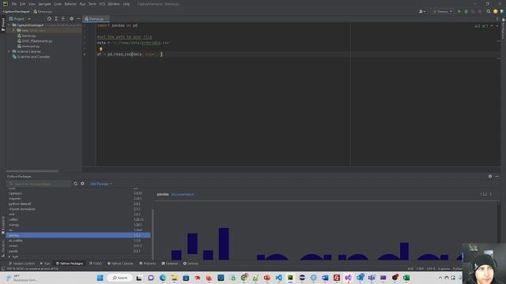Click the taskbar Search box
506x284 pixels.
coord(120,278)
